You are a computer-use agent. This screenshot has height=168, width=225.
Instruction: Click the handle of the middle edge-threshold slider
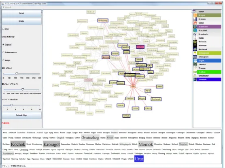click(23, 89)
